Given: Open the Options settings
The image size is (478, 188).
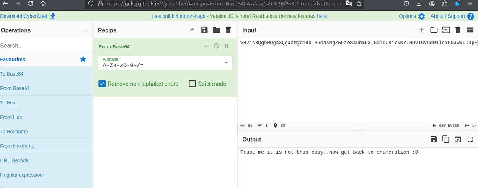Looking at the screenshot, I should click(412, 16).
